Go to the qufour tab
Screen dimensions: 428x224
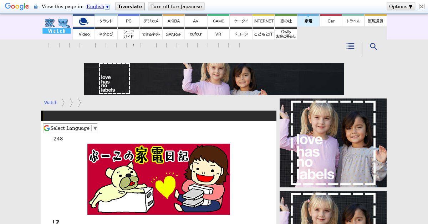click(196, 34)
